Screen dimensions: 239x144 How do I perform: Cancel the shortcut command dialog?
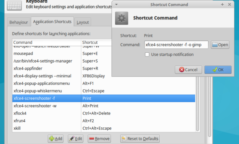pyautogui.click(x=189, y=70)
